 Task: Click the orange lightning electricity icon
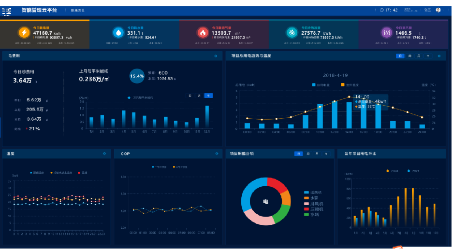click(24, 32)
